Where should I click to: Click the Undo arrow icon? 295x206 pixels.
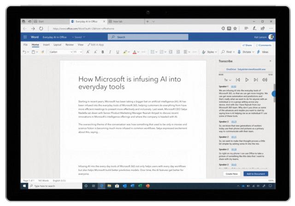coord(24,52)
